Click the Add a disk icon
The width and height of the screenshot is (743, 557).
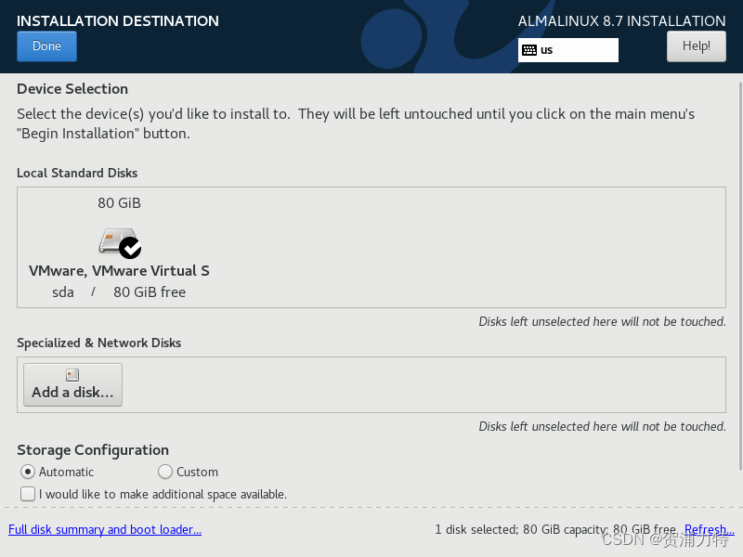tap(72, 374)
